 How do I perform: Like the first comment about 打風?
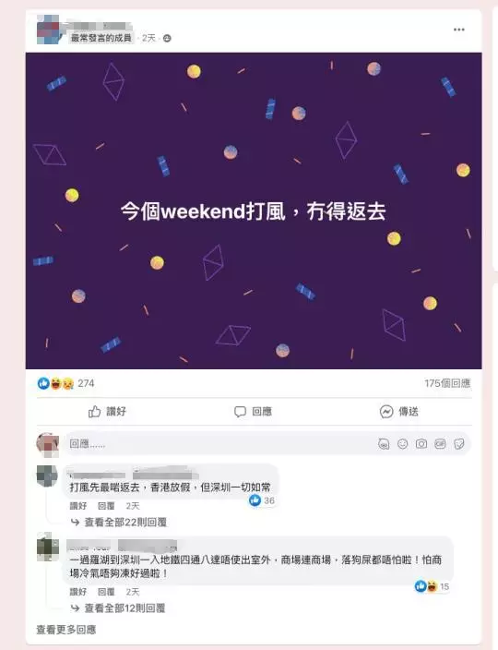[78, 506]
